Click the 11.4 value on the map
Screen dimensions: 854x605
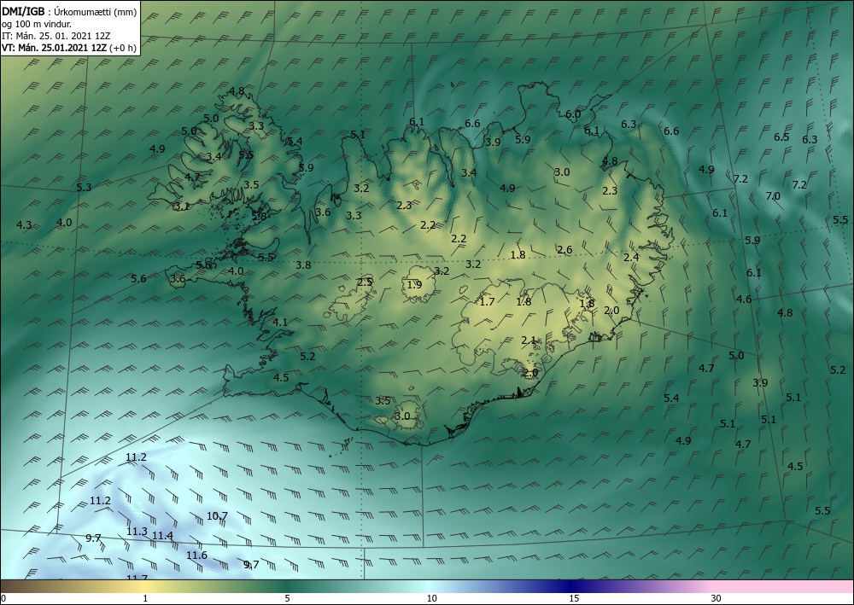pos(162,536)
